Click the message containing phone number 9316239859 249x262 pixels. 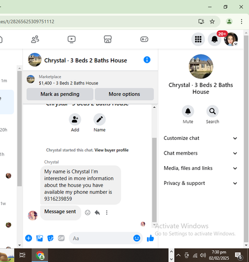click(81, 185)
